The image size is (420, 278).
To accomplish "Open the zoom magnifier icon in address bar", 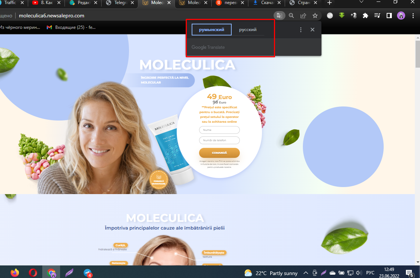I will pos(291,16).
